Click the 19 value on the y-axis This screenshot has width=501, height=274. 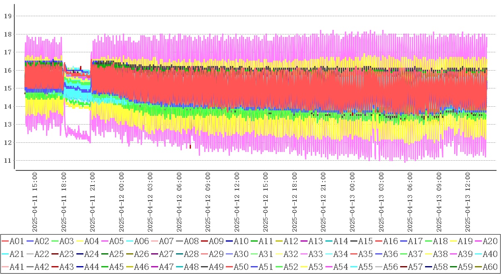pyautogui.click(x=6, y=16)
